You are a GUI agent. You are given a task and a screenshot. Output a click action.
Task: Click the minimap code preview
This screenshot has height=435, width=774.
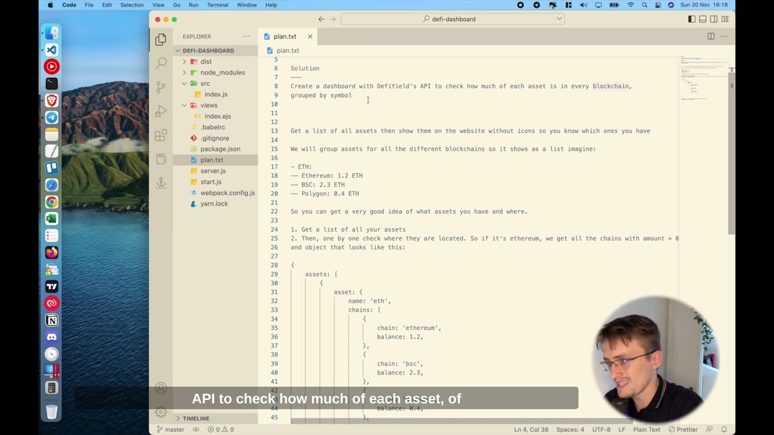[703, 77]
